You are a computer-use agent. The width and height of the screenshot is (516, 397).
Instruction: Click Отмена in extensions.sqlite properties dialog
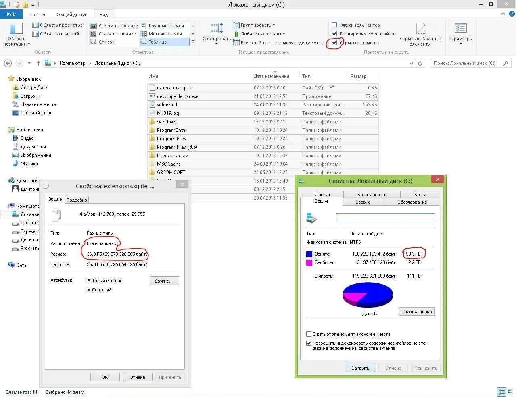(137, 377)
